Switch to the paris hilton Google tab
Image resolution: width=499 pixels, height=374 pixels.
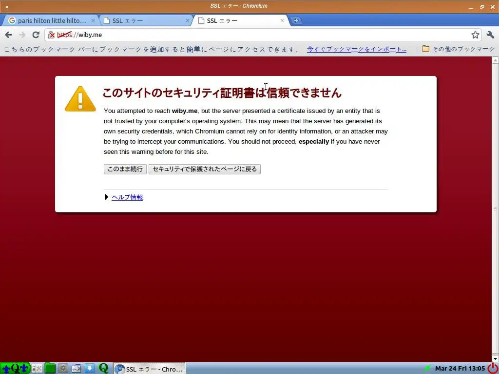(x=52, y=20)
